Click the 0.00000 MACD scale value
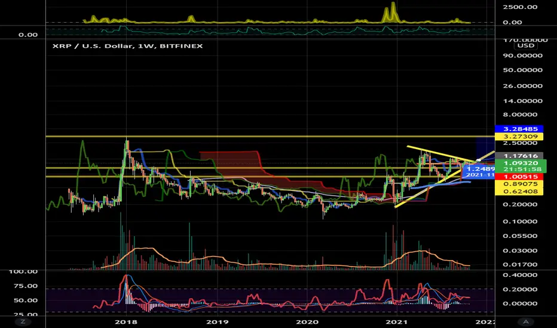The width and height of the screenshot is (557, 328). tap(521, 304)
